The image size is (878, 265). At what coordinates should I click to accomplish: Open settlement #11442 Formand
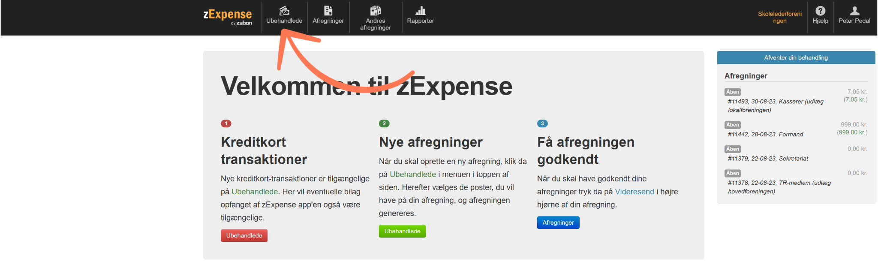click(765, 134)
